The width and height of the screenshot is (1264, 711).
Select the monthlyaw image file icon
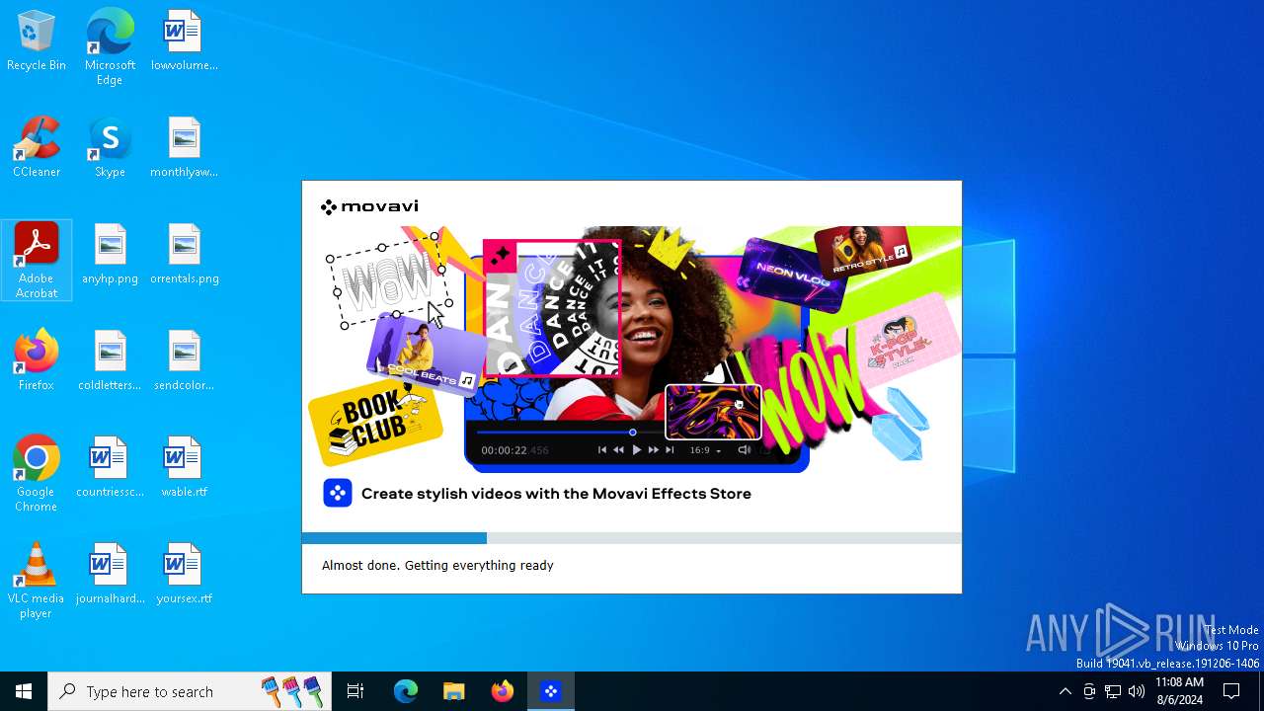point(184,148)
